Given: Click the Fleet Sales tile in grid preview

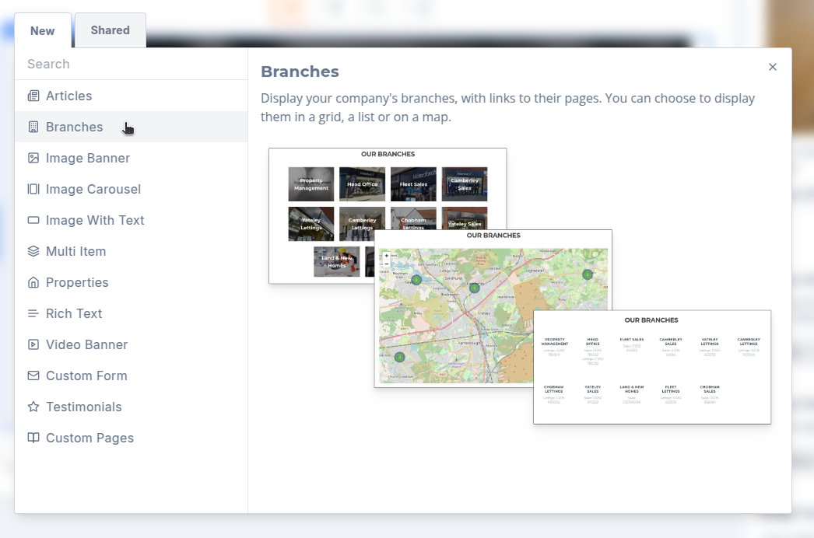Looking at the screenshot, I should click(x=413, y=184).
